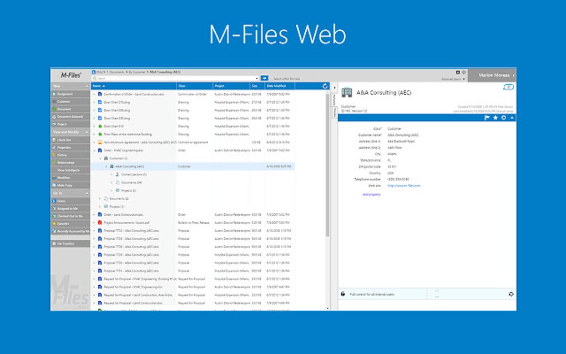This screenshot has width=566, height=354.
Task: Expand the Documents (24) tree node
Action: (x=111, y=182)
